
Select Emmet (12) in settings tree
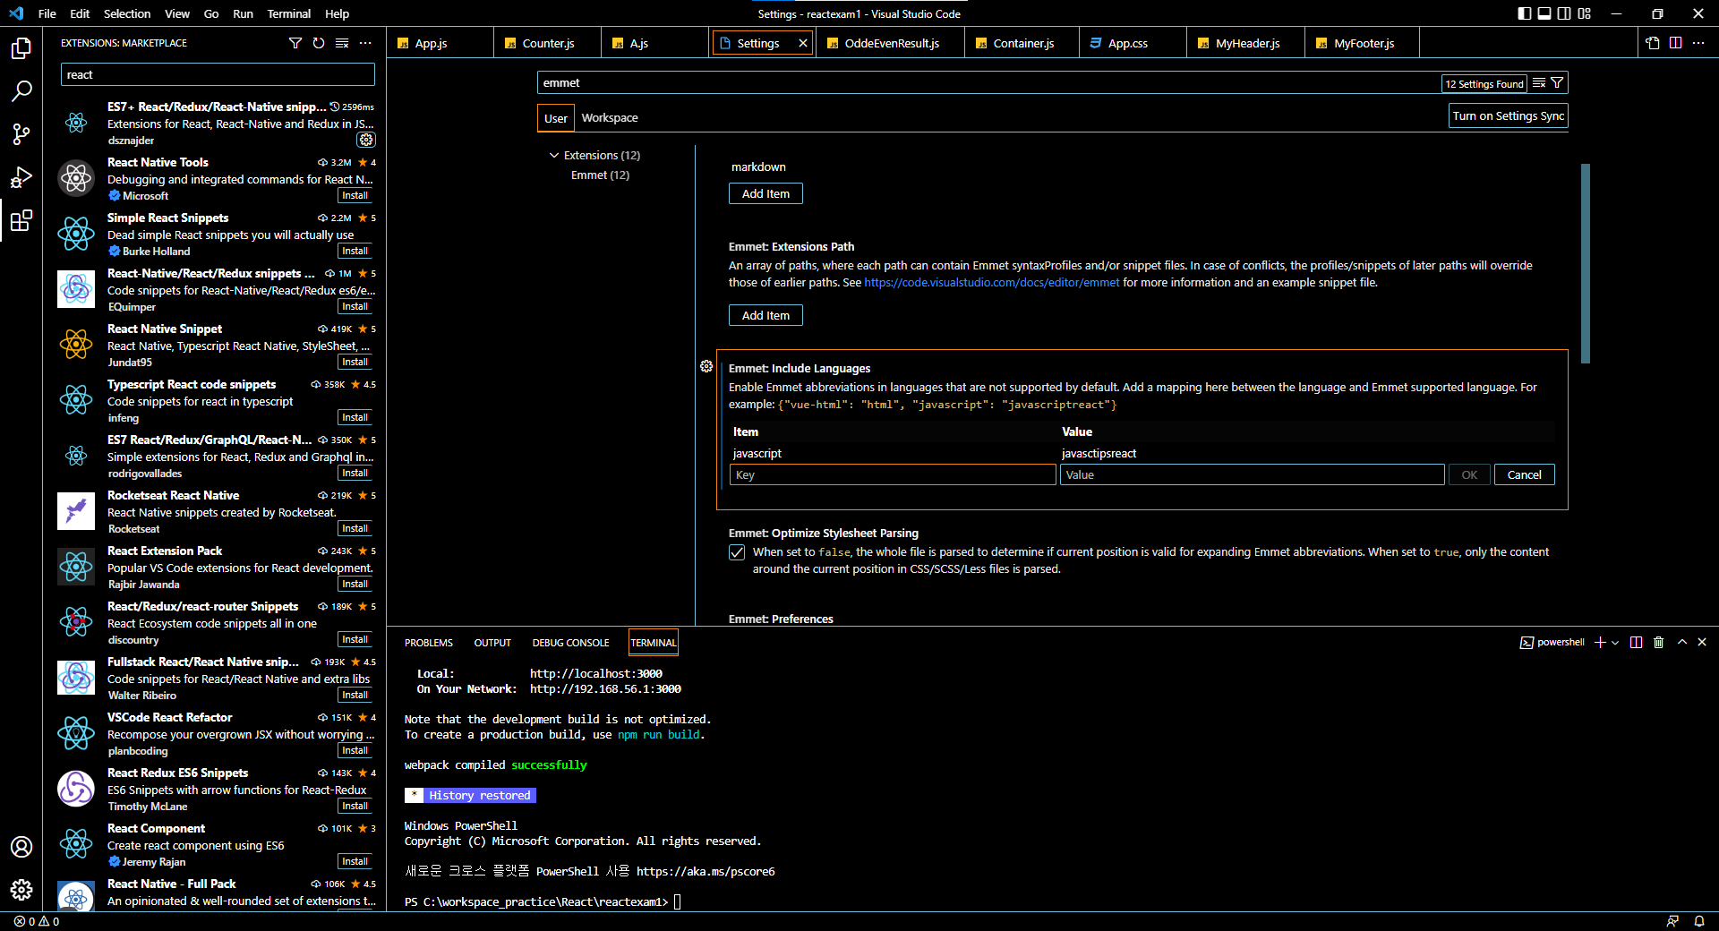[x=600, y=175]
